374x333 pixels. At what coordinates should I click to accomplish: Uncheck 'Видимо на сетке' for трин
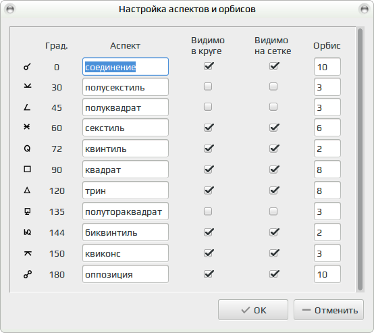[x=274, y=190]
